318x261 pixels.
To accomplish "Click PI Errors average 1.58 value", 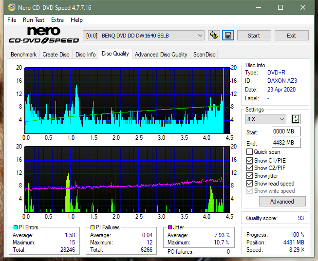I will pyautogui.click(x=70, y=235).
